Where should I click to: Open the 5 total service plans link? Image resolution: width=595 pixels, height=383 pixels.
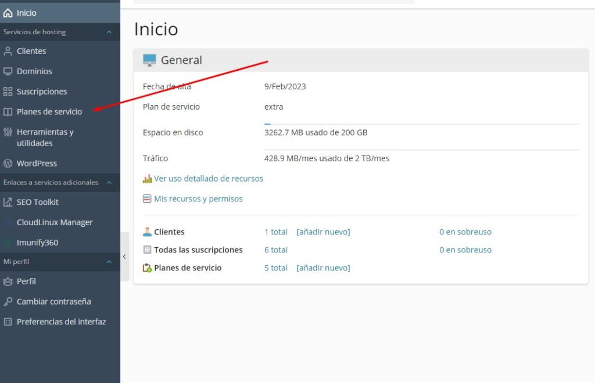276,268
